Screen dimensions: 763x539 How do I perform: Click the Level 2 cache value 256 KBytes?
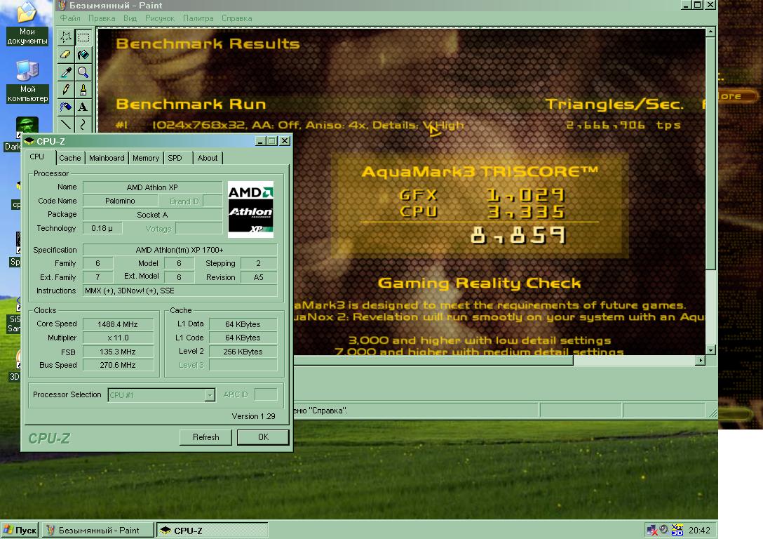click(x=243, y=352)
